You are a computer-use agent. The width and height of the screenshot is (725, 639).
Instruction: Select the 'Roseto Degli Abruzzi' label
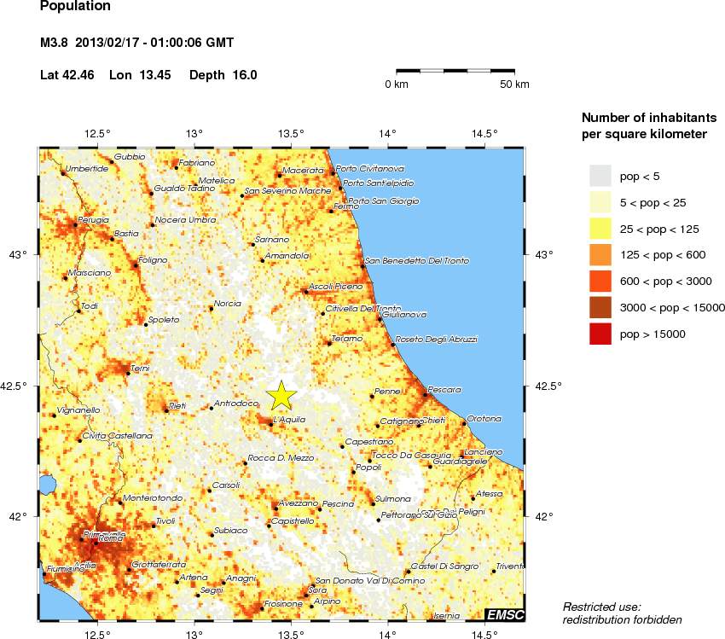pos(437,340)
